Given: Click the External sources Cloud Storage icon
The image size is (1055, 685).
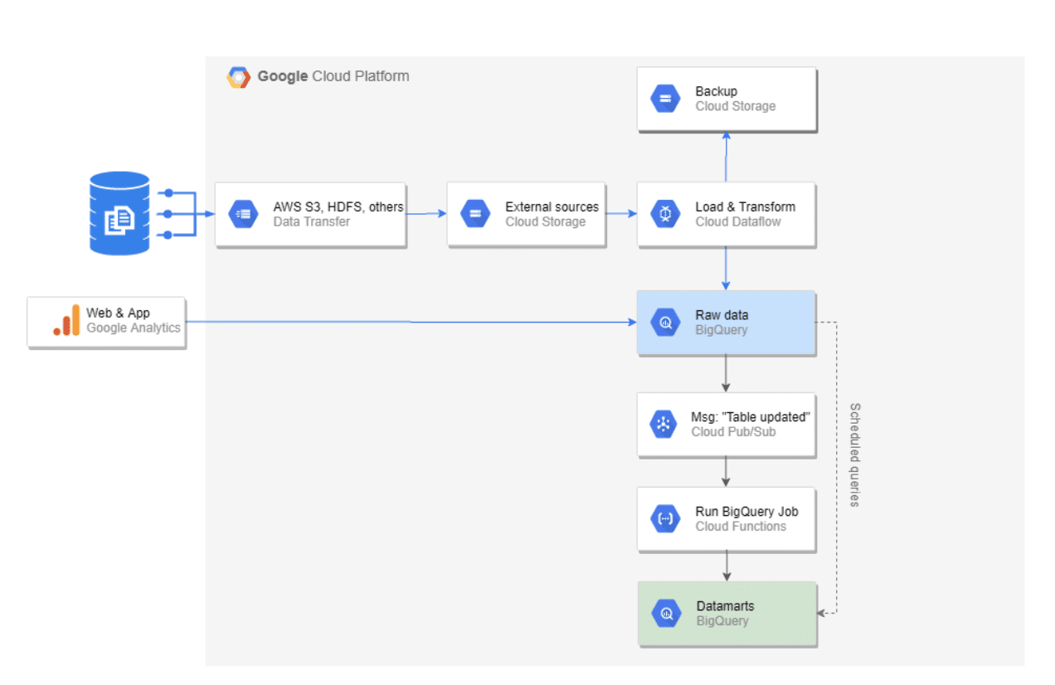Looking at the screenshot, I should 475,214.
